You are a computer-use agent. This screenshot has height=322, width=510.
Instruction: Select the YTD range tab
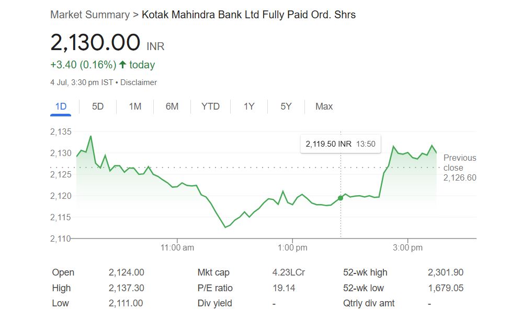(210, 106)
